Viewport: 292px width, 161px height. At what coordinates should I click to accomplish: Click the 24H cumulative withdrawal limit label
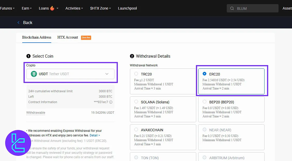click(50, 91)
